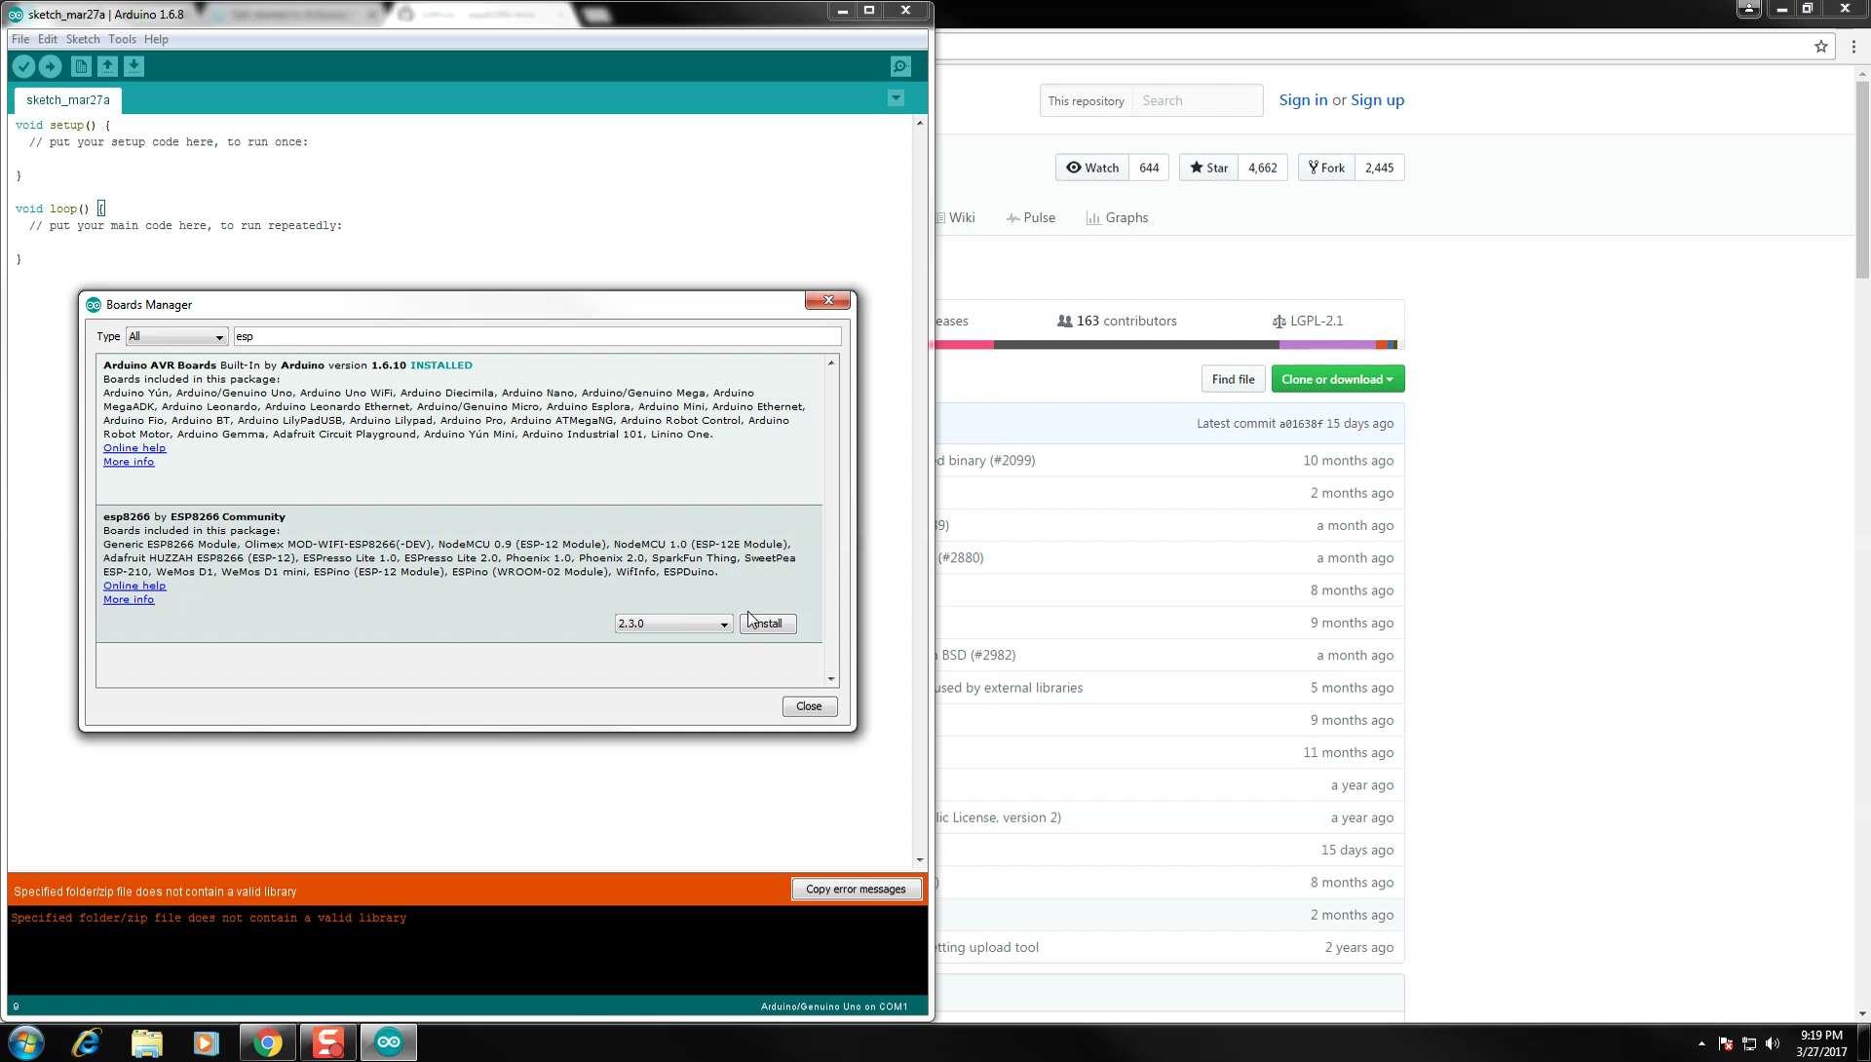
Task: Open the Tools menu
Action: [x=121, y=39]
